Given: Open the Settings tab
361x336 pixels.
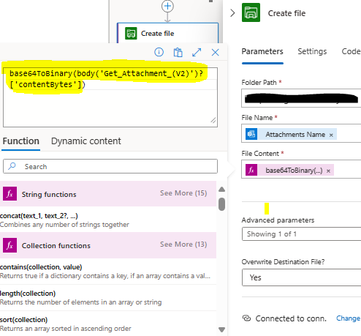Looking at the screenshot, I should tap(312, 51).
